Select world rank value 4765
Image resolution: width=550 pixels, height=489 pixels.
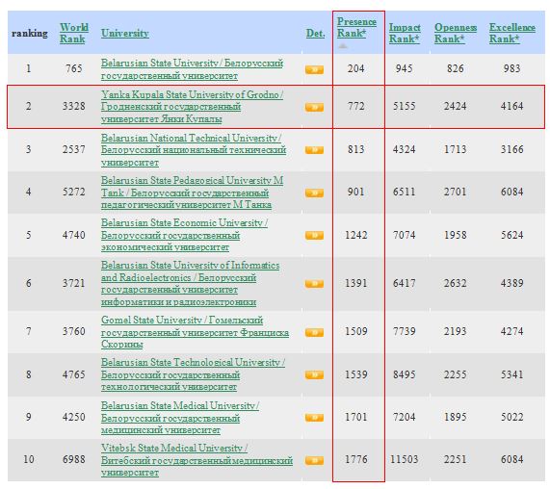click(73, 374)
